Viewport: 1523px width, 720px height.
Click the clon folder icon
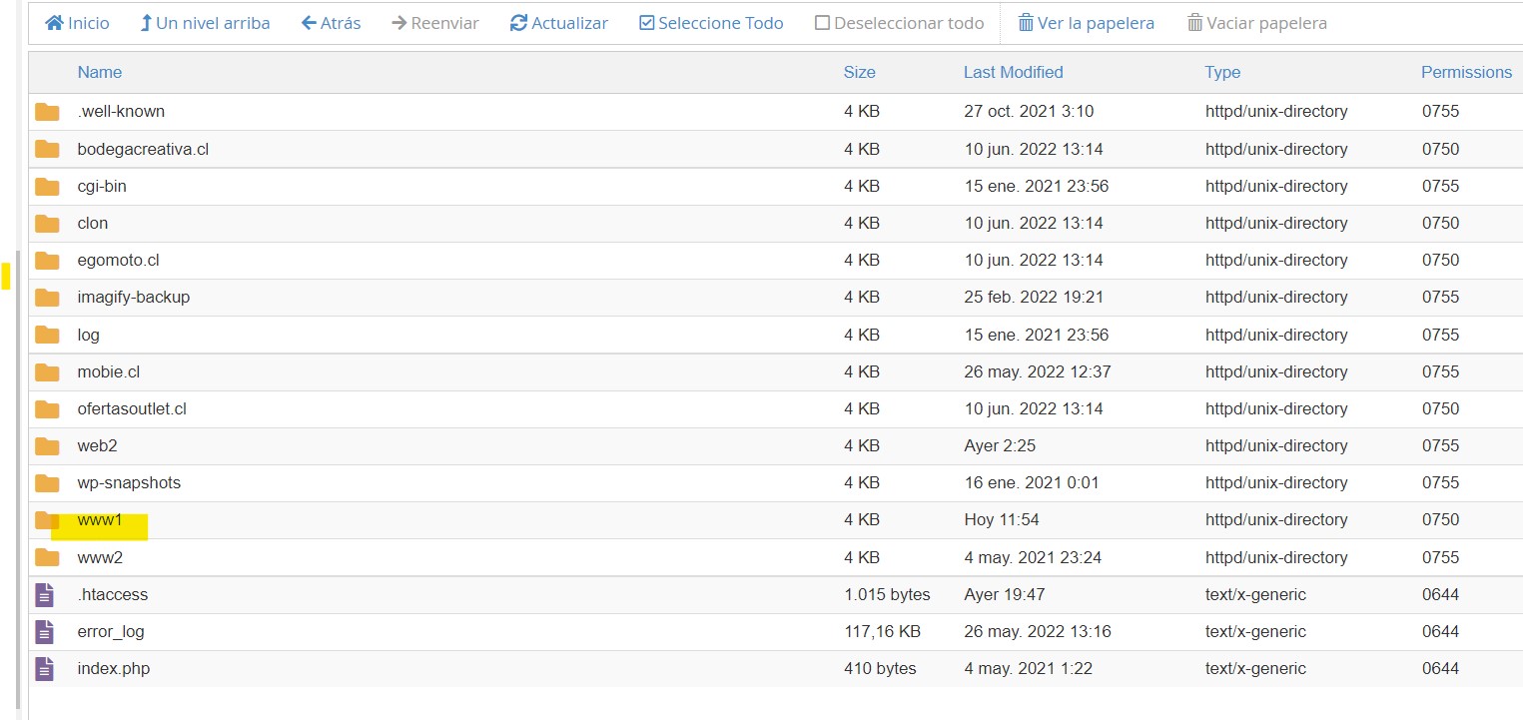47,223
